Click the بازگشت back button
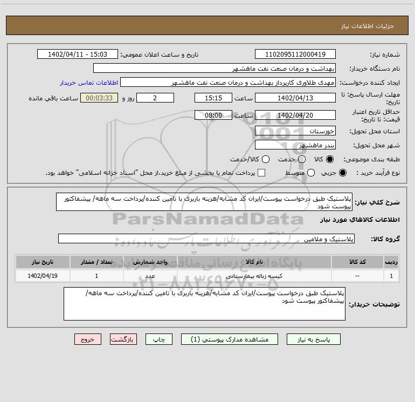This screenshot has width=415, height=402. 123,339
